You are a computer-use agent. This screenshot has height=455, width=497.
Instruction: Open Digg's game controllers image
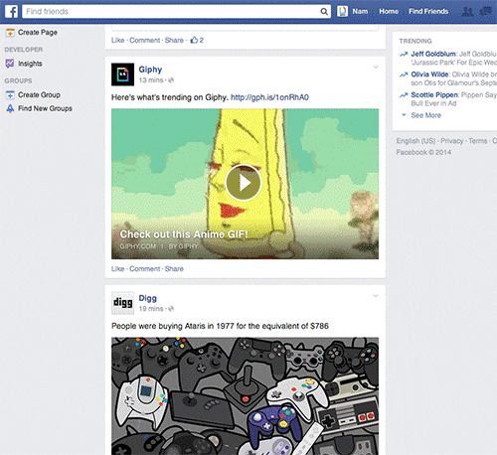tap(245, 396)
